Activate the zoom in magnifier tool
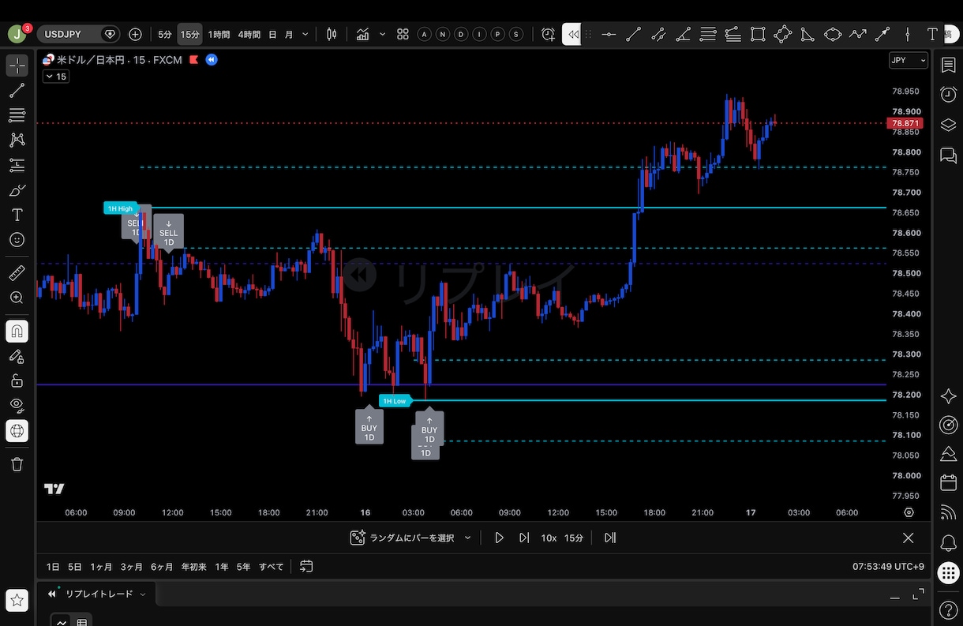The height and width of the screenshot is (626, 963). (17, 298)
